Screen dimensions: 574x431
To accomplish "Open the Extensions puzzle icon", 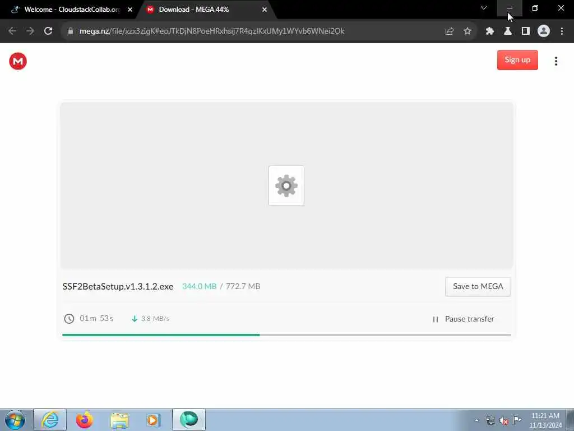I will pyautogui.click(x=490, y=31).
